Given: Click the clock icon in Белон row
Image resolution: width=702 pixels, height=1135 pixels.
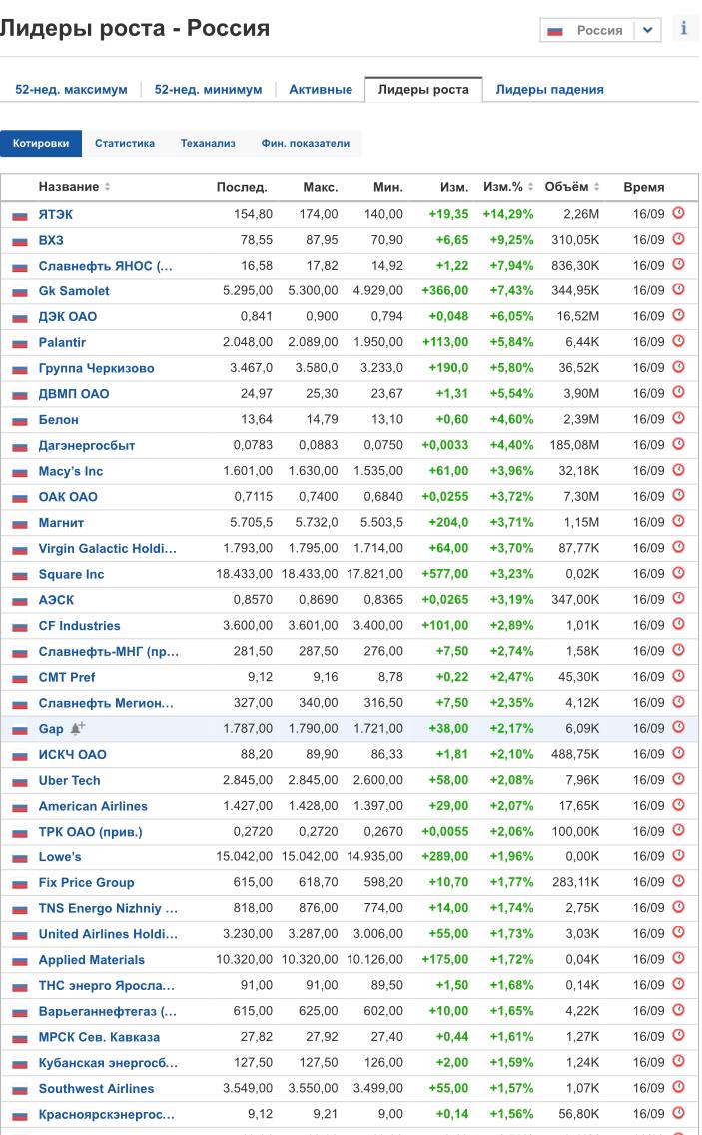Looking at the screenshot, I should click(x=679, y=418).
